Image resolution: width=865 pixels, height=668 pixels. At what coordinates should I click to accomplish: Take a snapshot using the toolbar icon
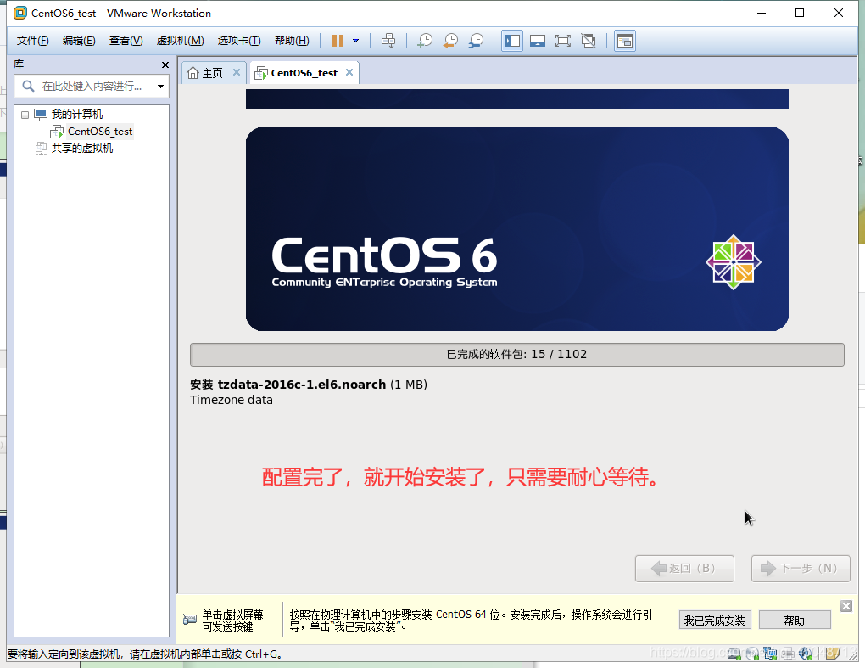coord(425,40)
